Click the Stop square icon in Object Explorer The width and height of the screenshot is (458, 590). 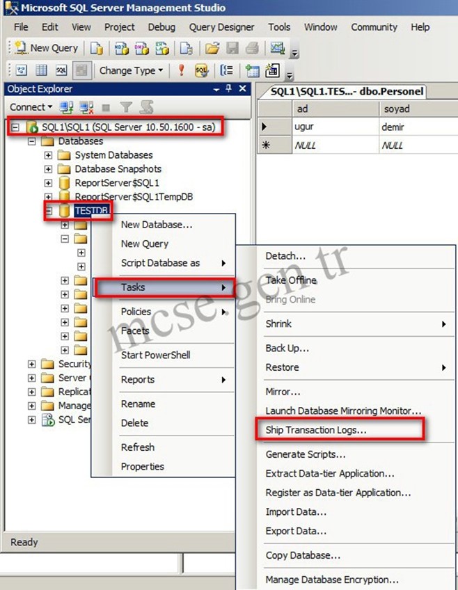coord(106,108)
